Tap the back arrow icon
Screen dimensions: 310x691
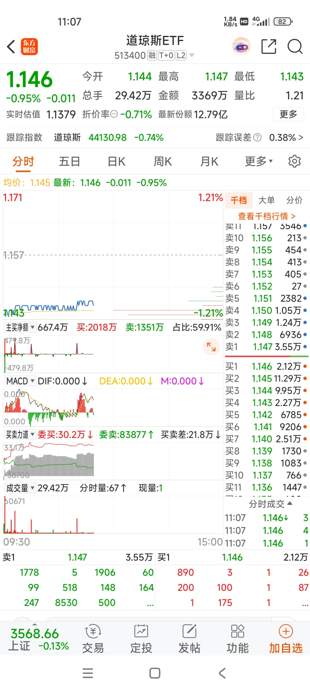pyautogui.click(x=11, y=47)
